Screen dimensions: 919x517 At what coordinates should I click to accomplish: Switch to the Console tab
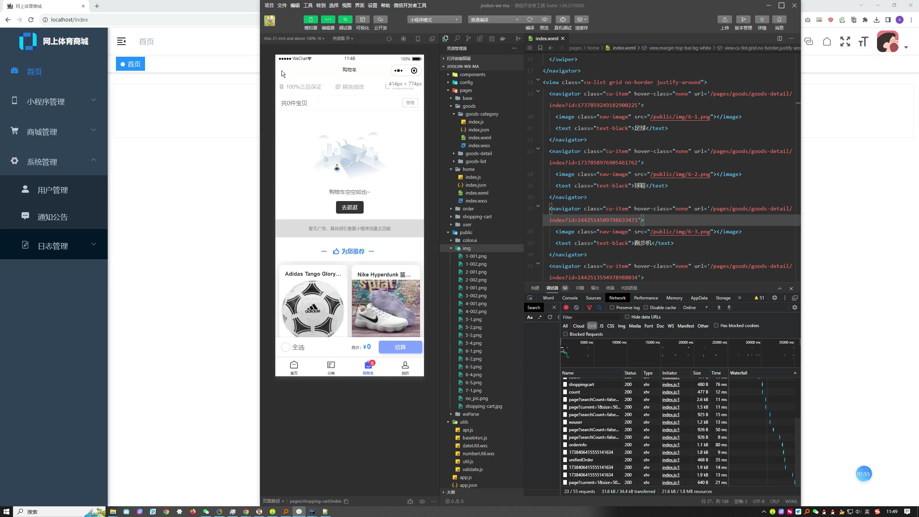(x=570, y=298)
